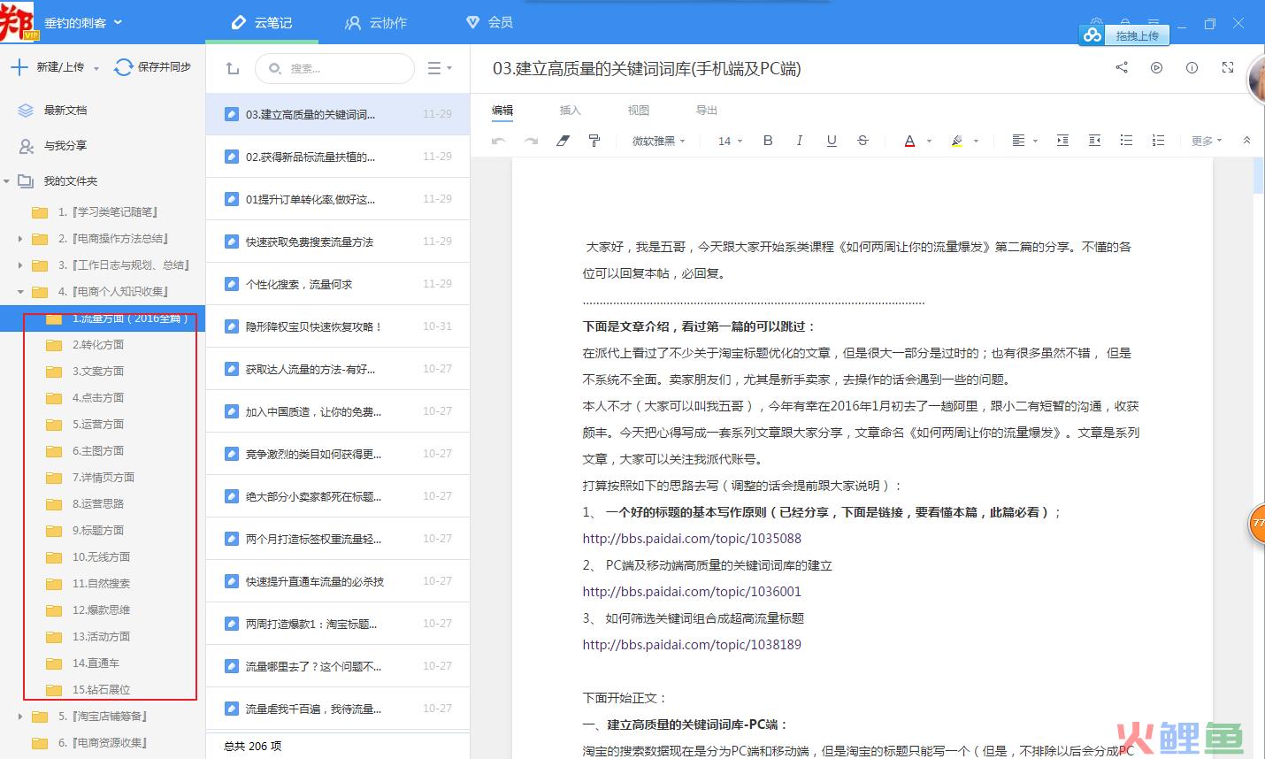The width and height of the screenshot is (1265, 759).
Task: Open note 02.获得新品标流量扶植的...
Action: pos(337,157)
